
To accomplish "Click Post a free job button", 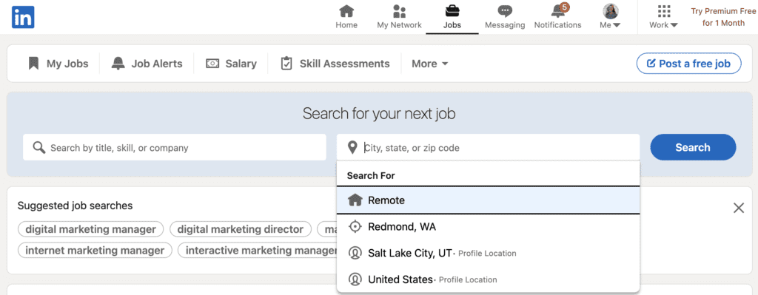I will click(x=688, y=64).
